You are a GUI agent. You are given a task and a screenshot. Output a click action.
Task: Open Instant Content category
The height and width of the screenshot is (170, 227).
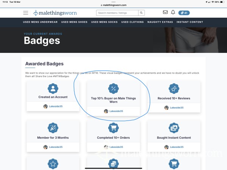(190, 22)
